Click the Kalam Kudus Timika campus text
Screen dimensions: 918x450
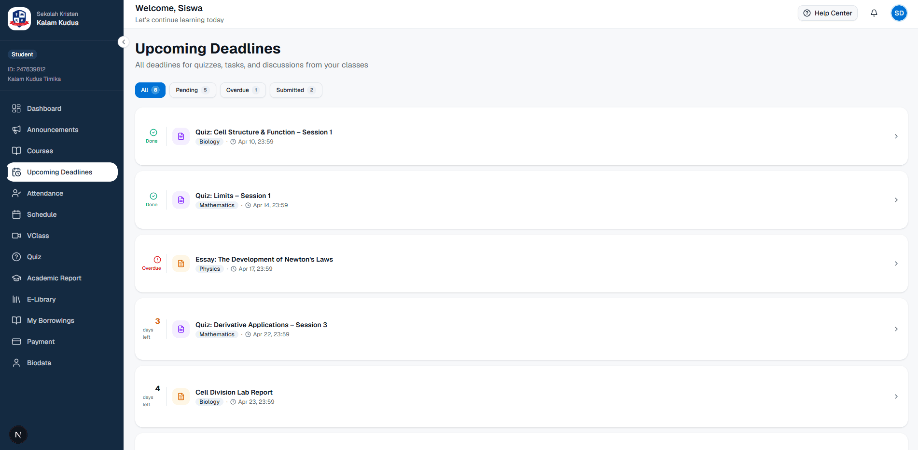(x=34, y=79)
